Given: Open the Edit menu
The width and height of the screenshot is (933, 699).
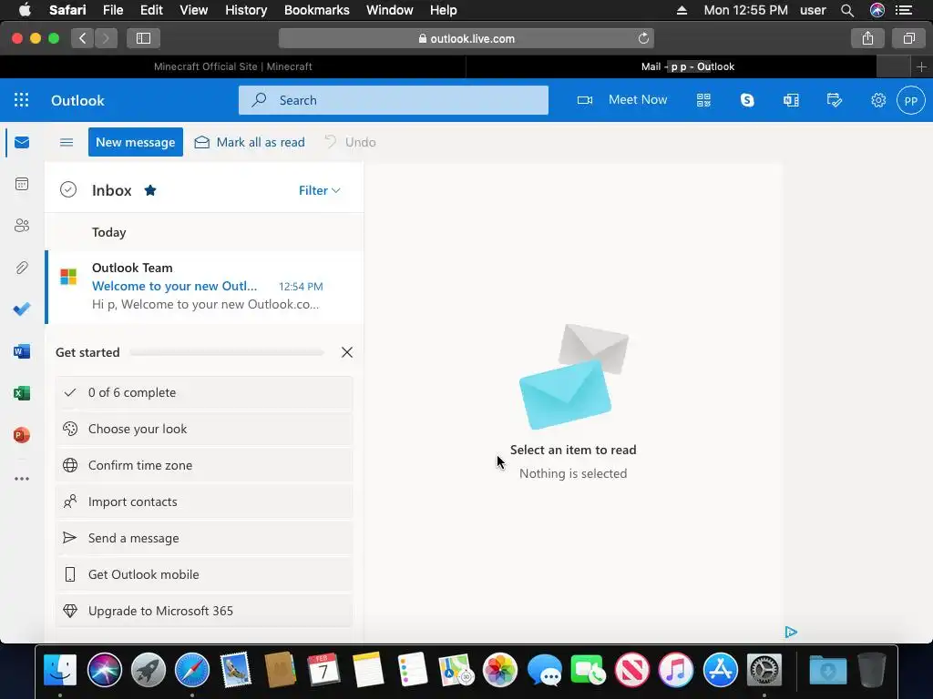Looking at the screenshot, I should tap(152, 10).
